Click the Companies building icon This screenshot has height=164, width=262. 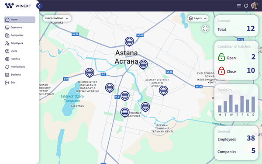point(7,35)
